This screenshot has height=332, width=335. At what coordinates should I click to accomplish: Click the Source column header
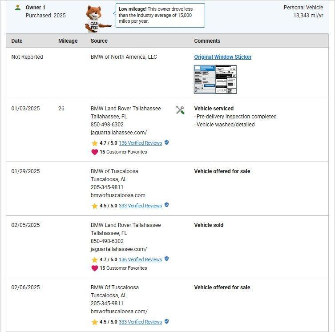click(99, 41)
